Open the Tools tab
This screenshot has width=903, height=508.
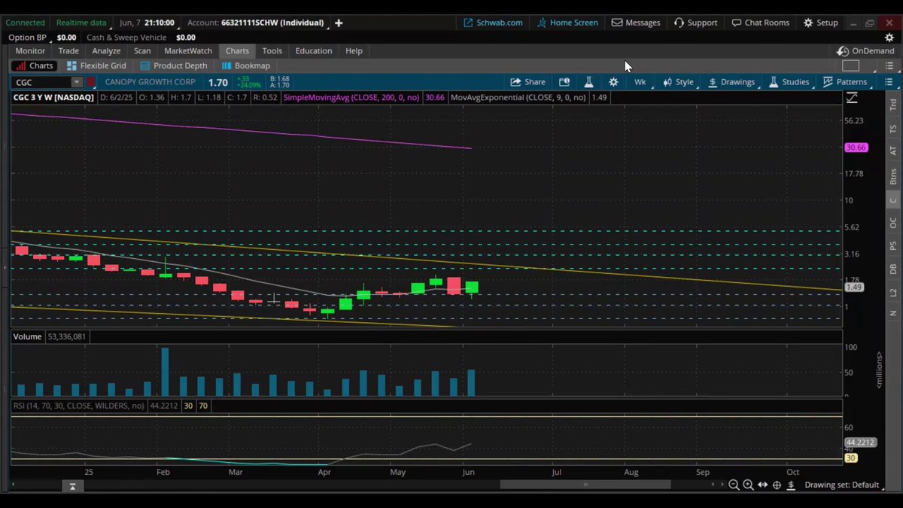click(x=272, y=51)
